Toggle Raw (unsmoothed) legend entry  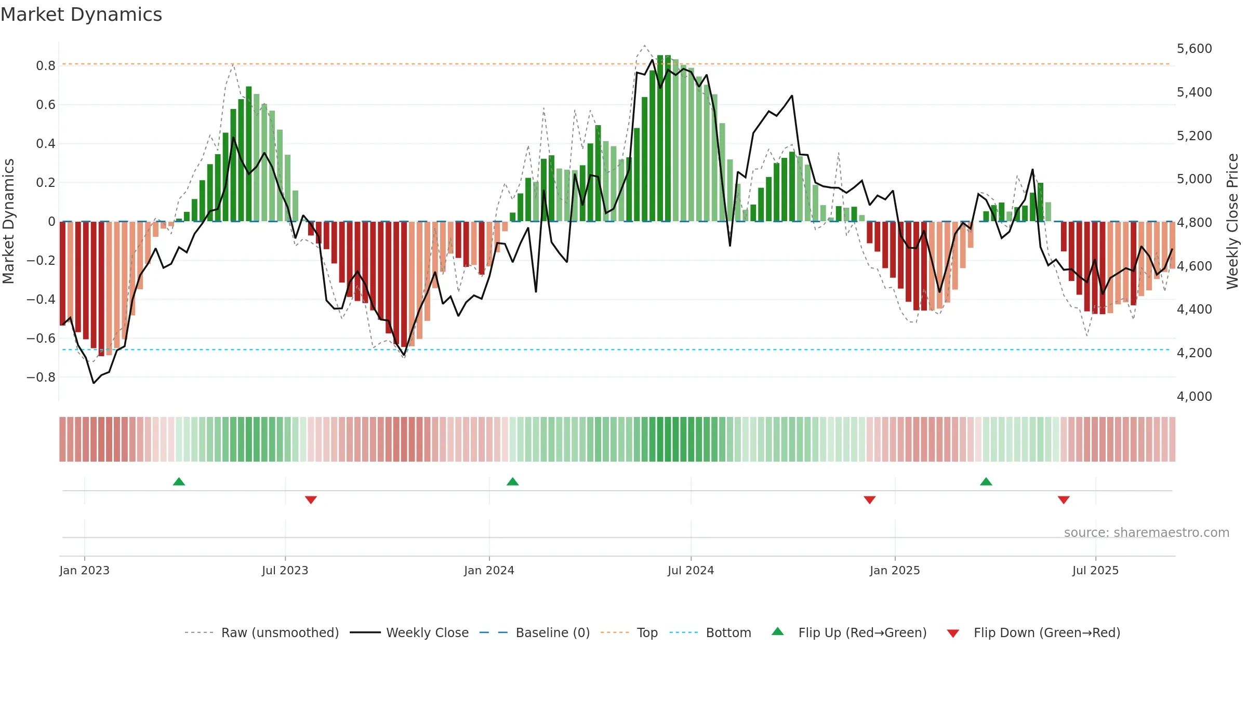262,632
